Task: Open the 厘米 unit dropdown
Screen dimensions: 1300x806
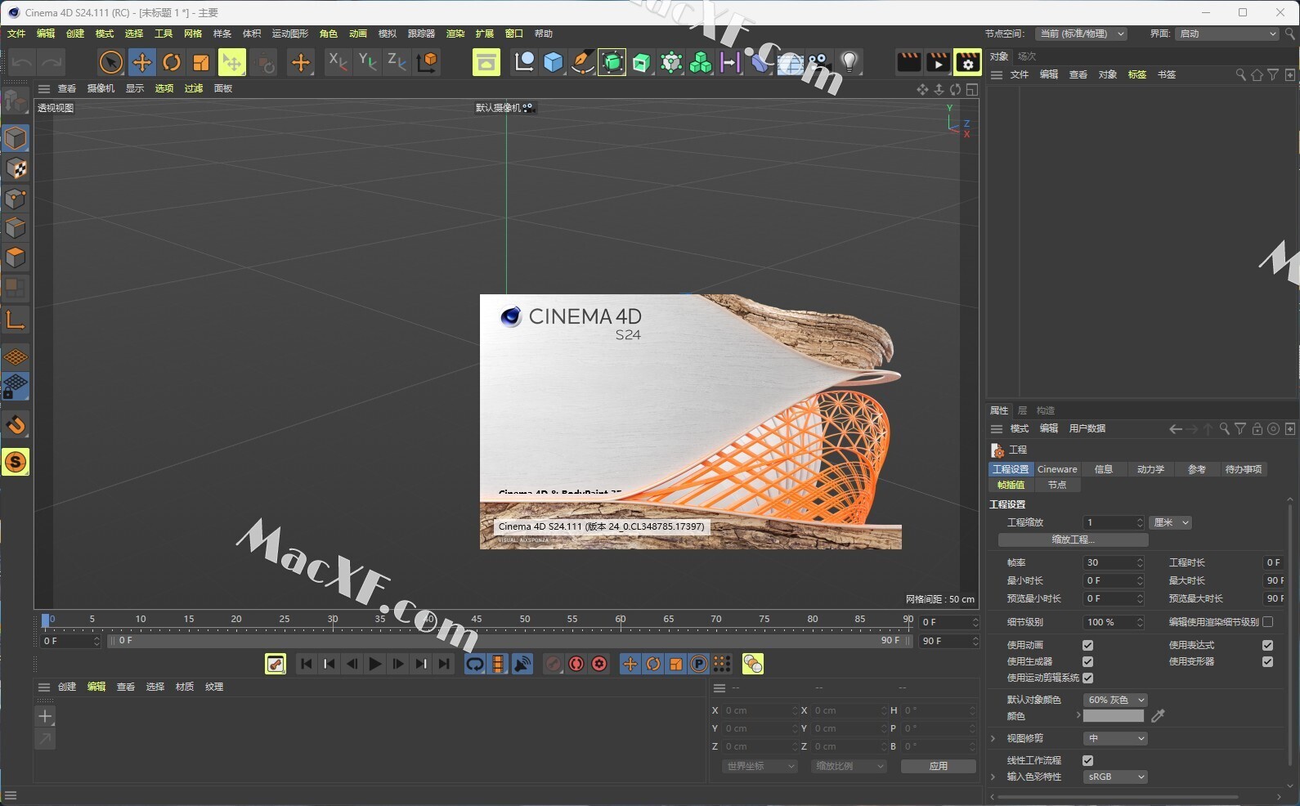Action: point(1171,522)
